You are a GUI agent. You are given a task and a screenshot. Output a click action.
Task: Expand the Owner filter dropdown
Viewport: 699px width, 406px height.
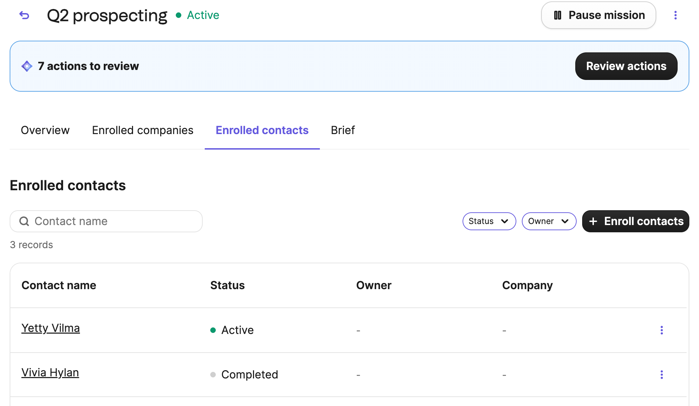click(549, 221)
